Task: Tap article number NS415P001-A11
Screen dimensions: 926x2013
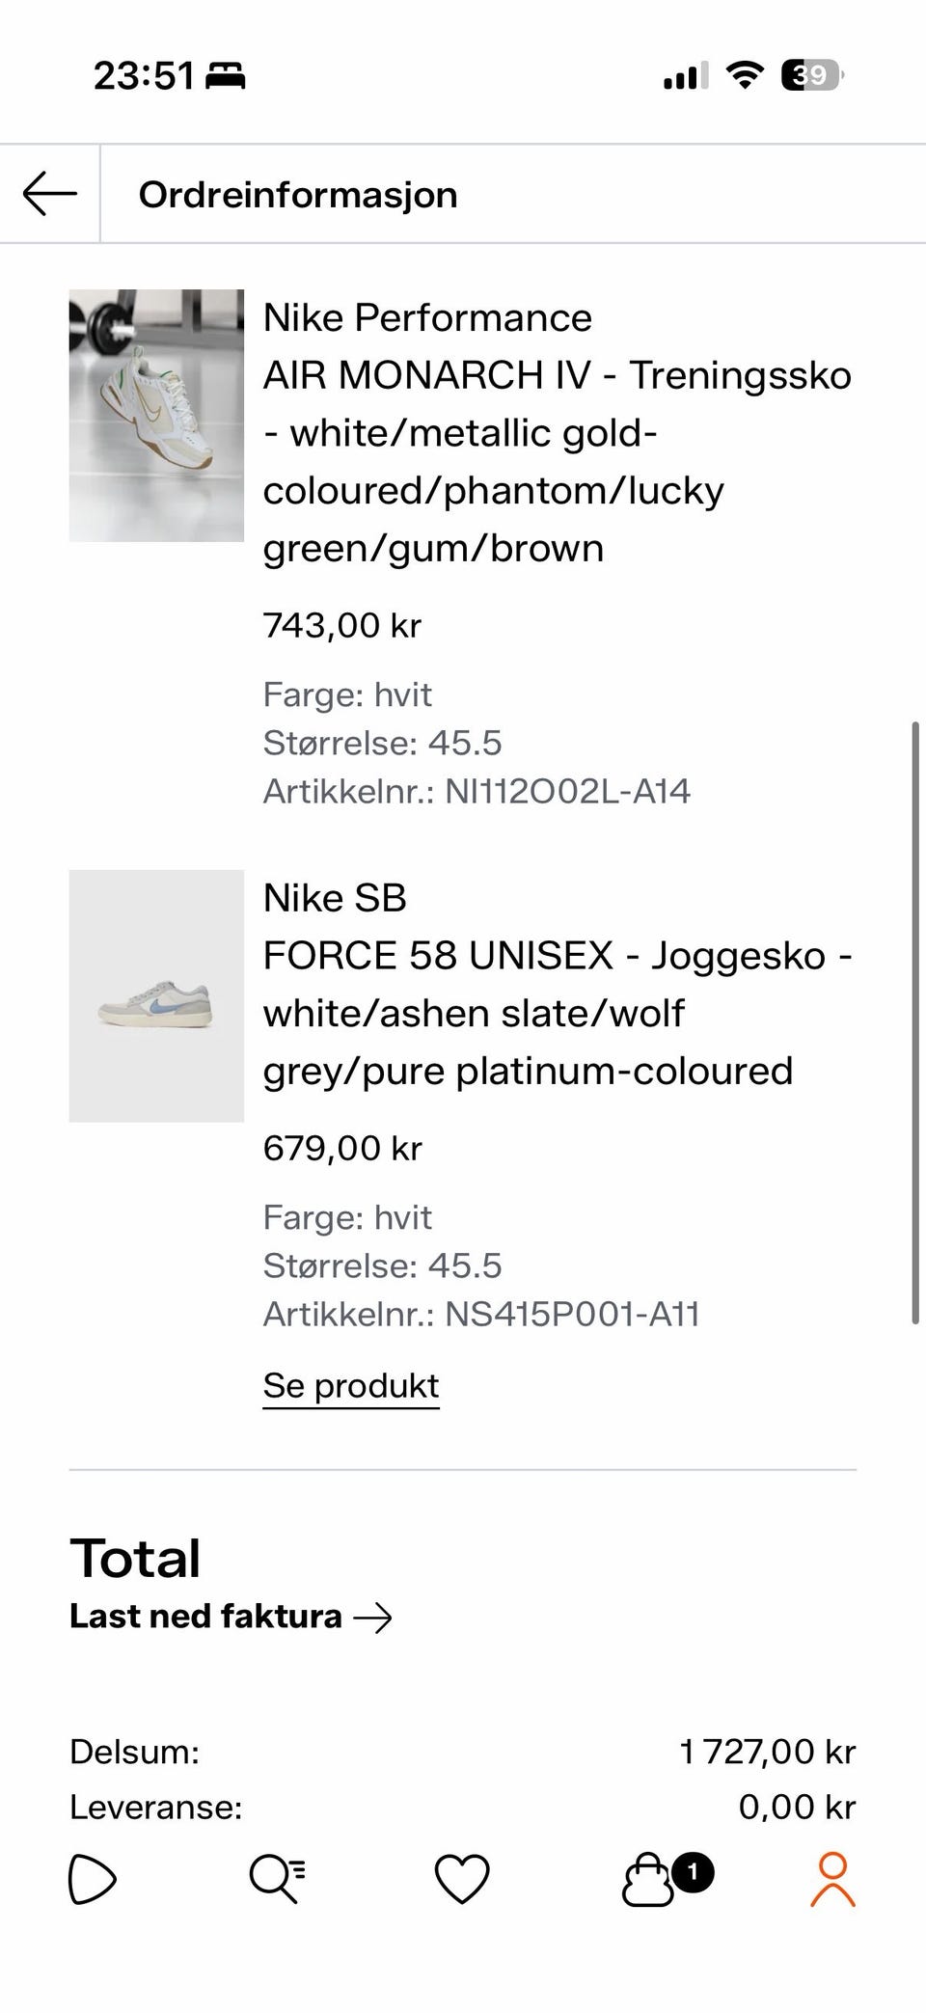Action: 572,1314
